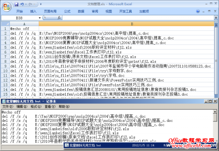219x151 pixels.
Task: Select row 1 header
Action: pyautogui.click(x=5, y=28)
